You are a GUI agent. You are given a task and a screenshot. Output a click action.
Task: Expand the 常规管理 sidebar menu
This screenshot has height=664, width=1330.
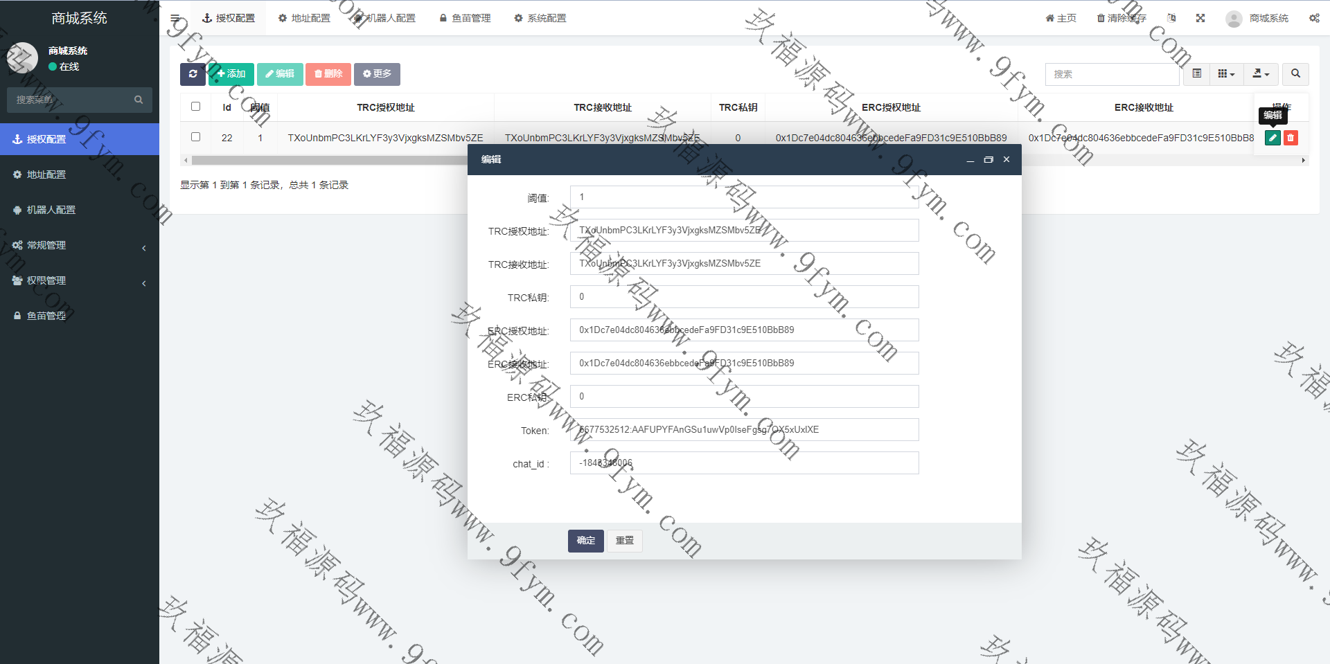[80, 245]
